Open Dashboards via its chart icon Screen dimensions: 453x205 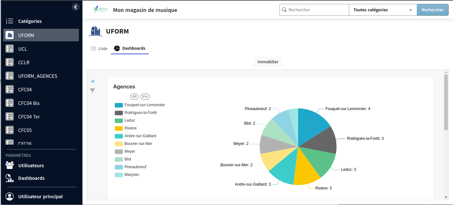(x=9, y=178)
